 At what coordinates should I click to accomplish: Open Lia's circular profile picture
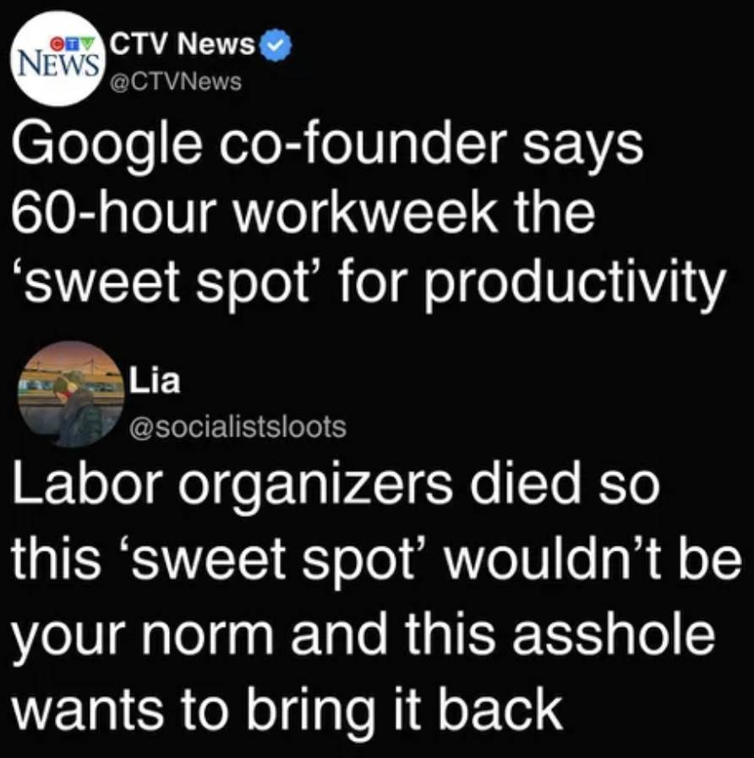coord(71,394)
